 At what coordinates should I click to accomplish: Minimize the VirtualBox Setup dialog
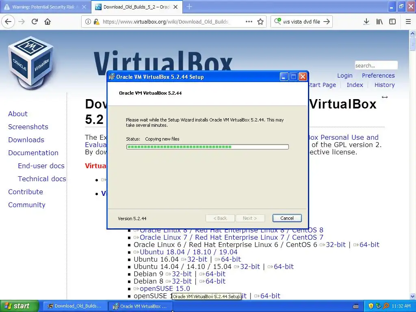(x=284, y=77)
